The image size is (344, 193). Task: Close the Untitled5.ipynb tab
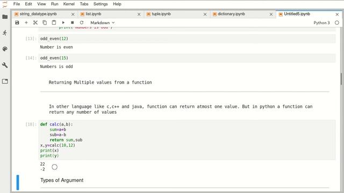337,14
